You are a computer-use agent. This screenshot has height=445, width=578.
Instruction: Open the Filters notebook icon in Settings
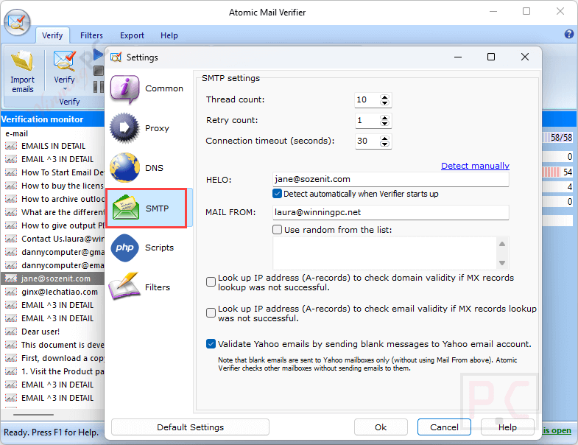click(x=124, y=287)
